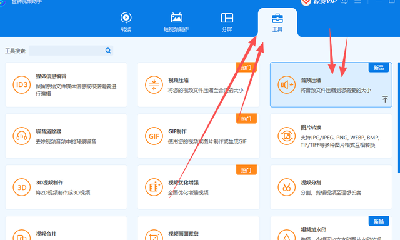Click the 噪音消除器 headphone icon

click(x=22, y=136)
